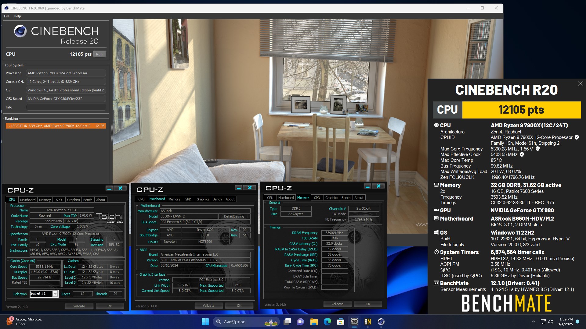Click the Cinebench Run button

point(99,54)
